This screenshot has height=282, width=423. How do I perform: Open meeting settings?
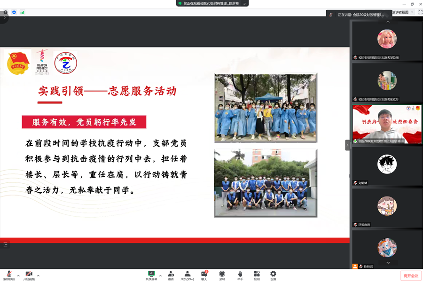[273, 274]
